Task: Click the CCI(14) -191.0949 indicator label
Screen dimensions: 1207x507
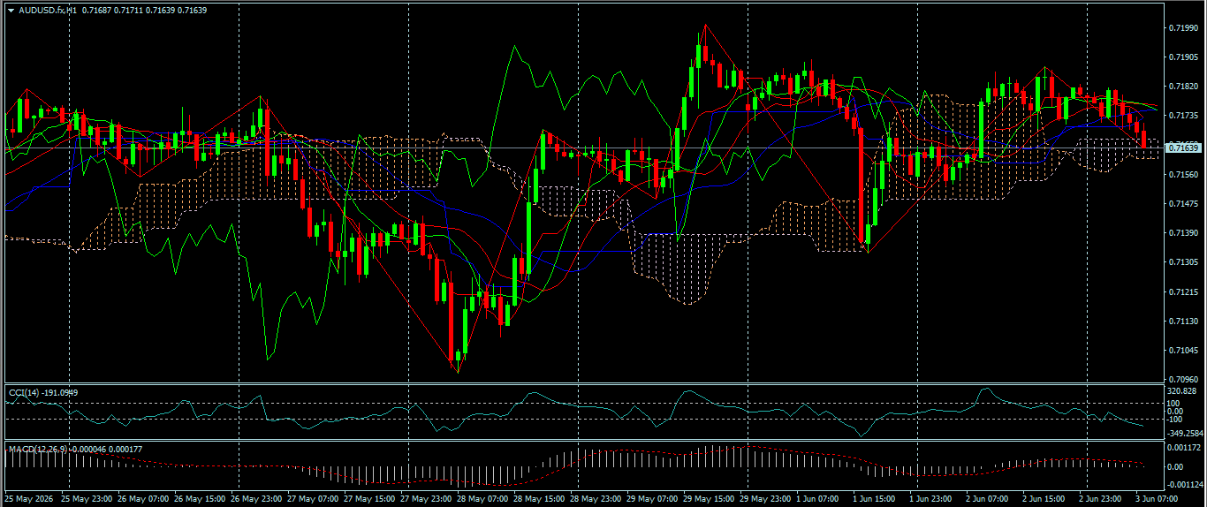Action: [x=42, y=391]
